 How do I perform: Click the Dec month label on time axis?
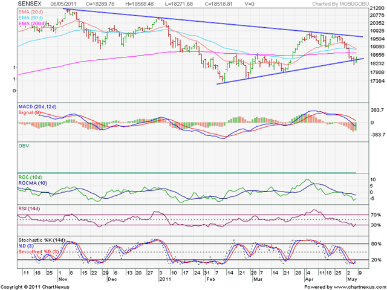click(112, 279)
